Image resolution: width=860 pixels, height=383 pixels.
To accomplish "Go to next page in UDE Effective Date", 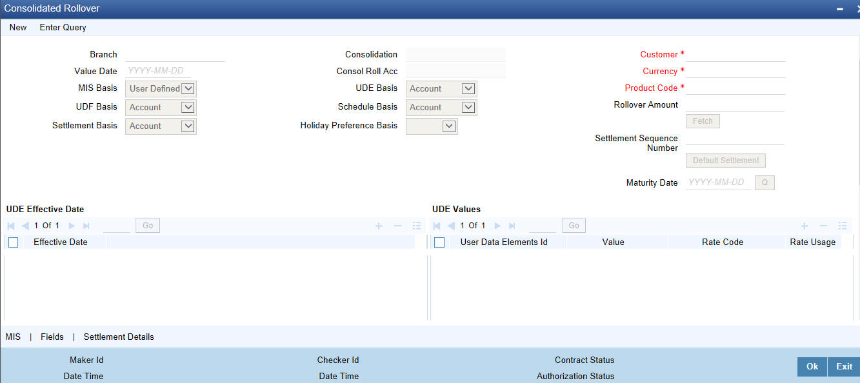I will (72, 226).
